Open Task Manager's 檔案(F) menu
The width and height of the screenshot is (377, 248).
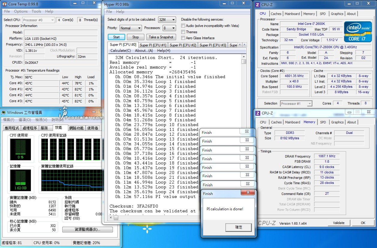[x=8, y=120]
